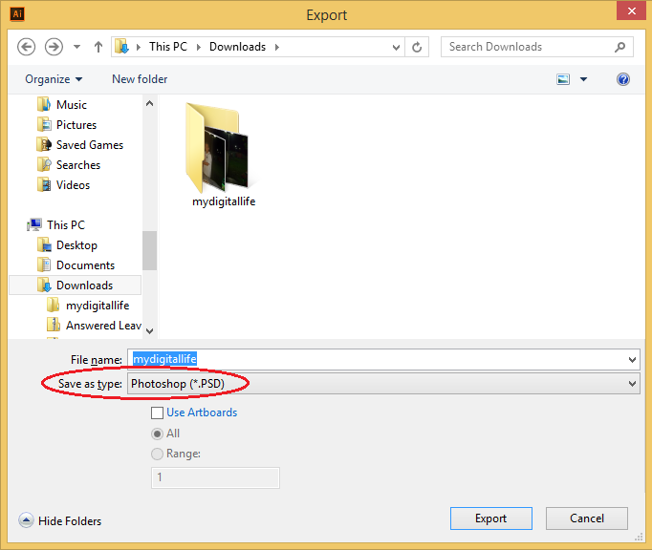Click navigation pane scroll up arrow
The image size is (652, 550).
150,103
